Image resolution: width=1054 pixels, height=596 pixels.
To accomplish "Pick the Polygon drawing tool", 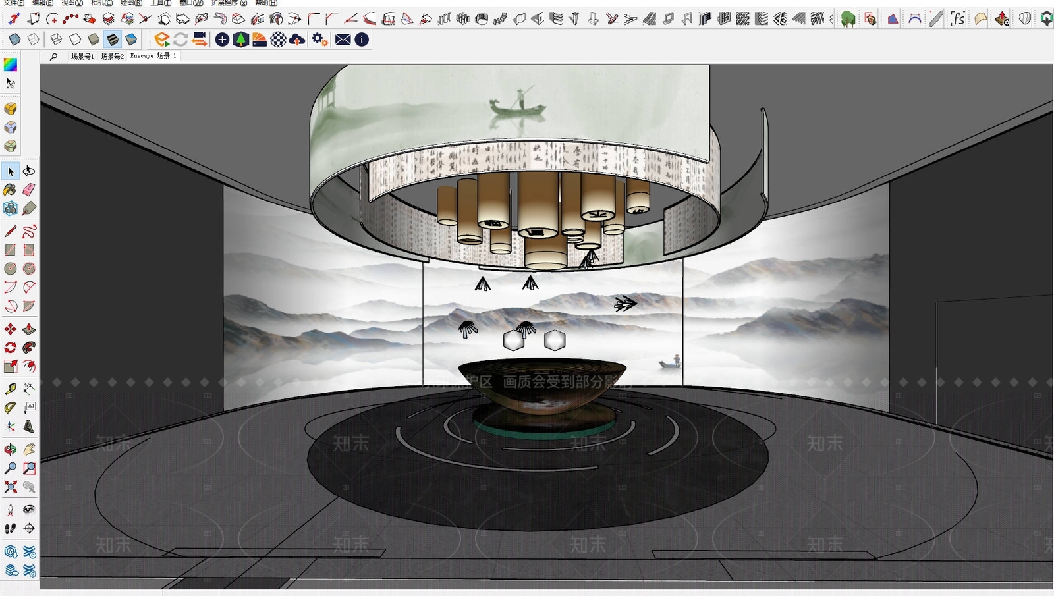I will [29, 269].
